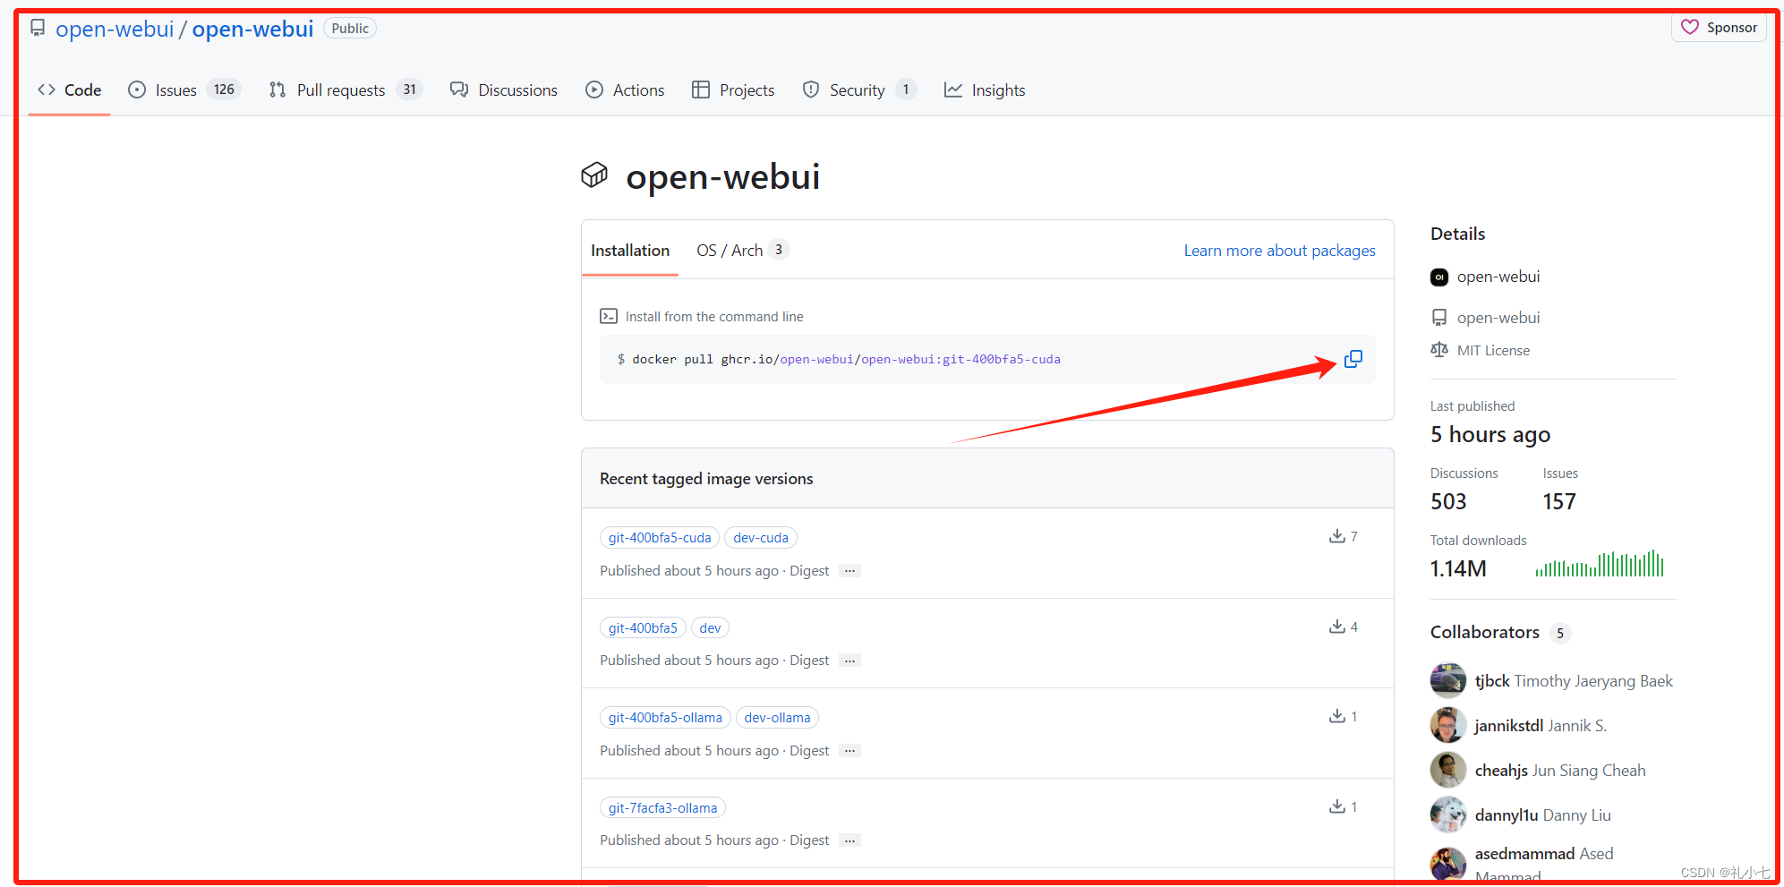Expand digest details for git-400bfa5 dev version

[x=849, y=661]
